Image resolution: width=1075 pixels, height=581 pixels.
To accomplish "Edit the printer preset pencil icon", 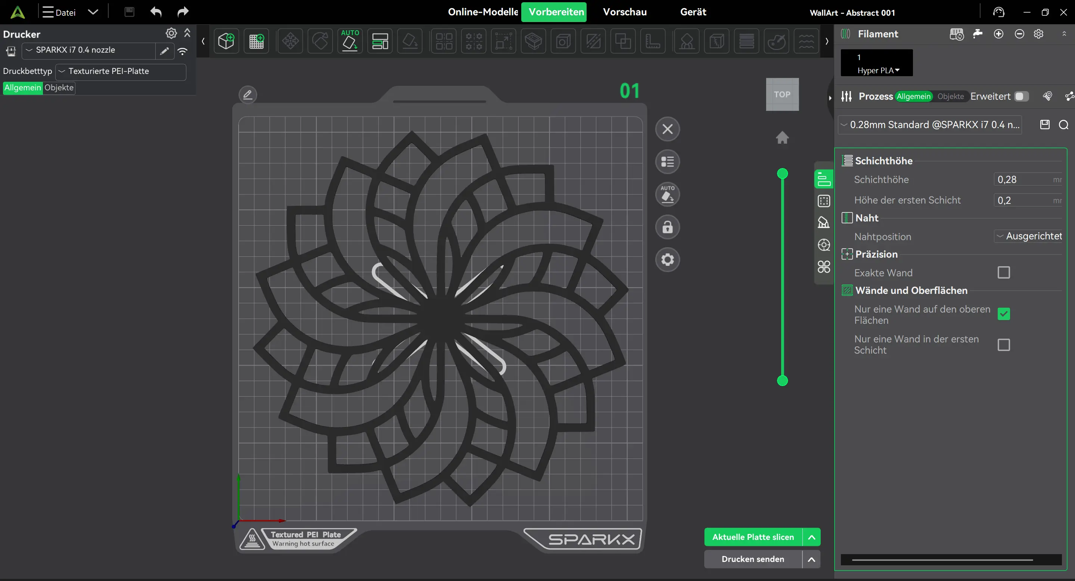I will pos(164,51).
